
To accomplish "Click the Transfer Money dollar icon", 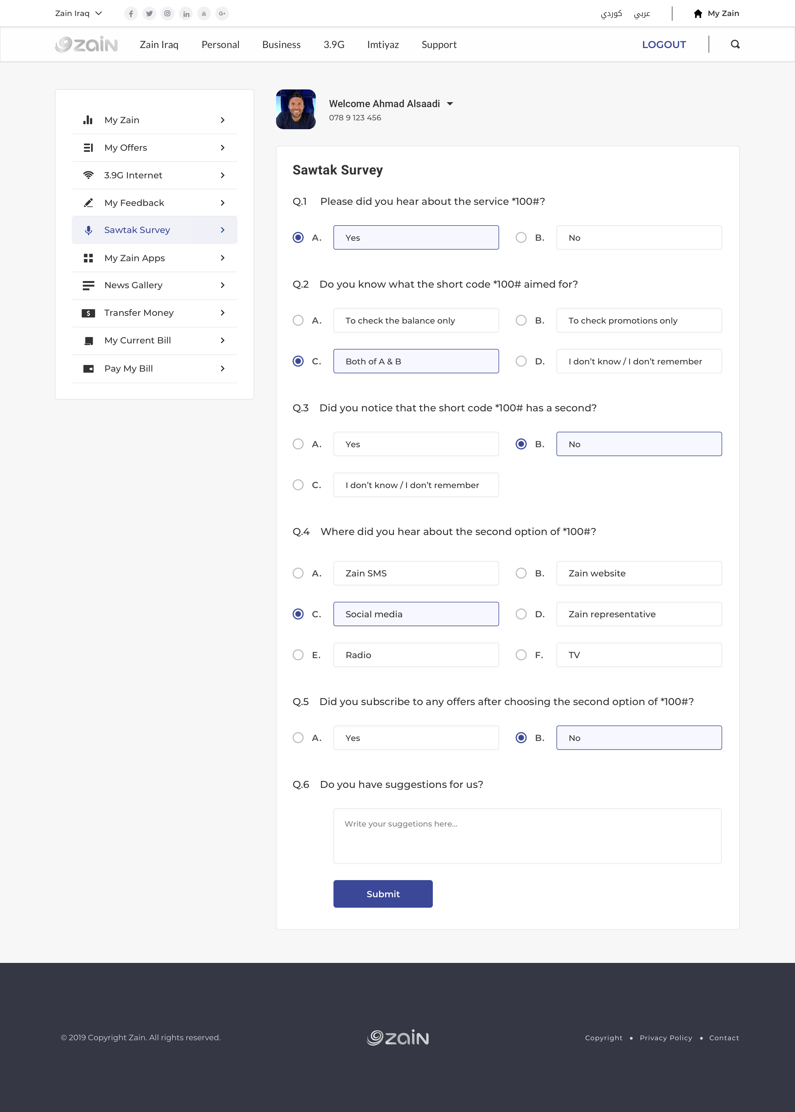I will coord(88,313).
